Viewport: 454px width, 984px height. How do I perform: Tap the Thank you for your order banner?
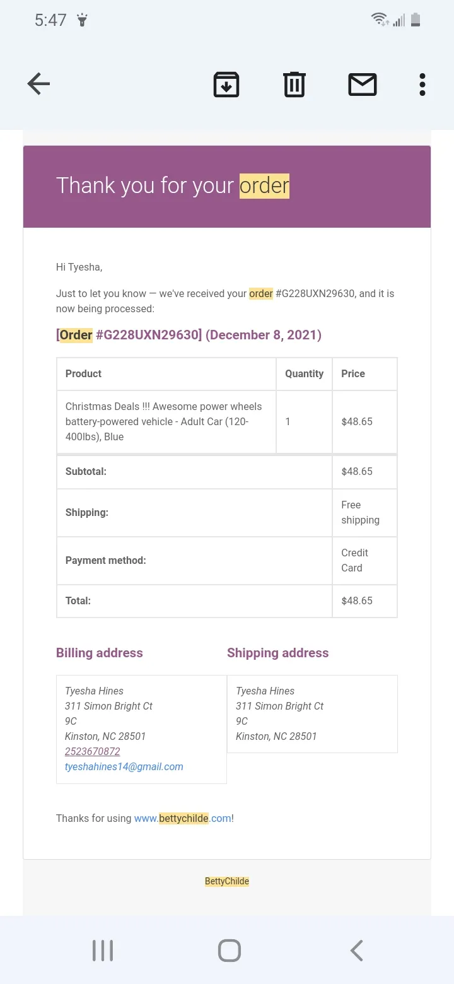tap(227, 187)
